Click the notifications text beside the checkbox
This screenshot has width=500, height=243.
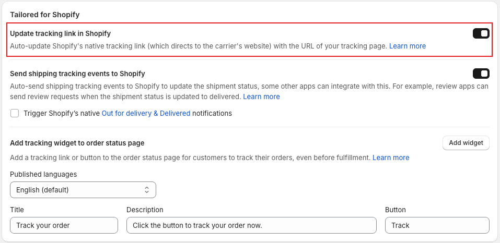(x=212, y=113)
